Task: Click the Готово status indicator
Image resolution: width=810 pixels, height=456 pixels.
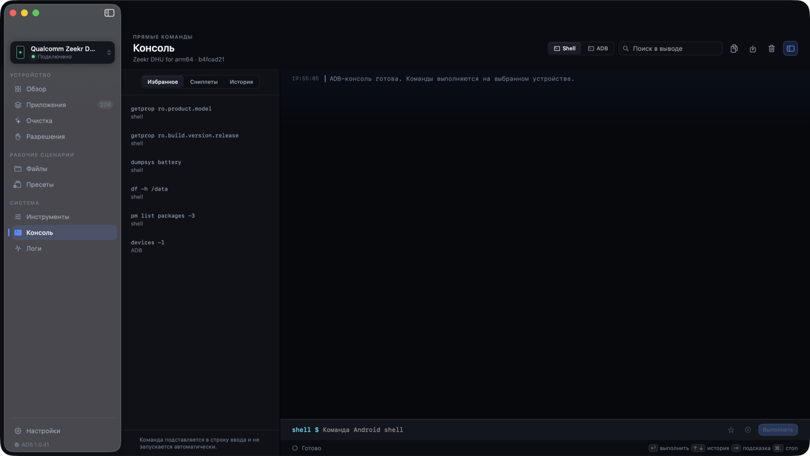Action: pyautogui.click(x=307, y=448)
